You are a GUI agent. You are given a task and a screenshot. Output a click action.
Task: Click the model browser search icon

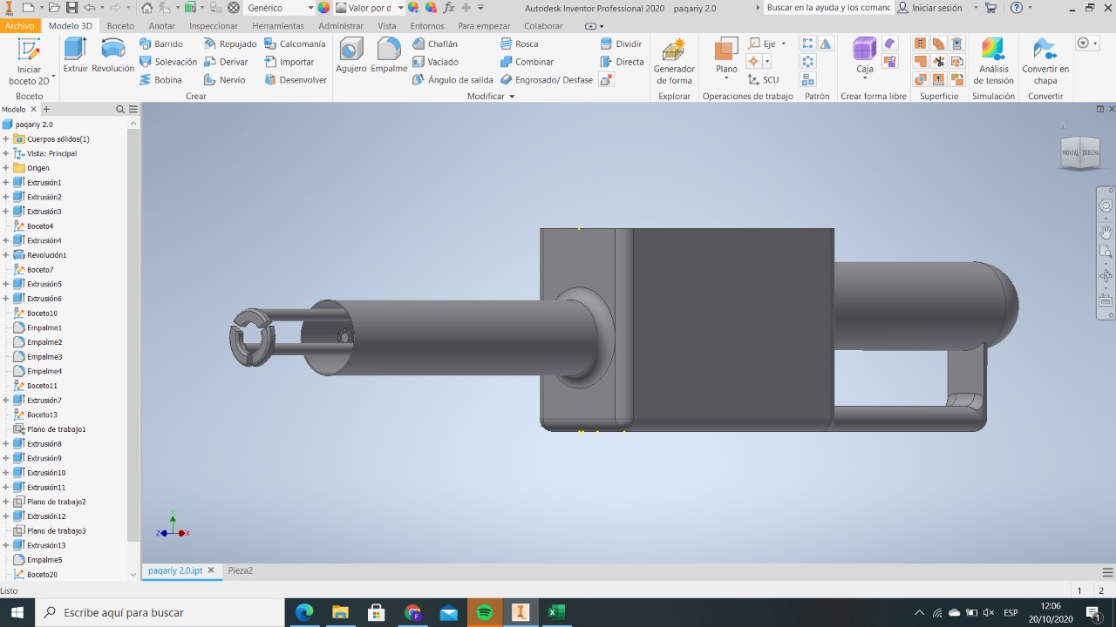(120, 110)
